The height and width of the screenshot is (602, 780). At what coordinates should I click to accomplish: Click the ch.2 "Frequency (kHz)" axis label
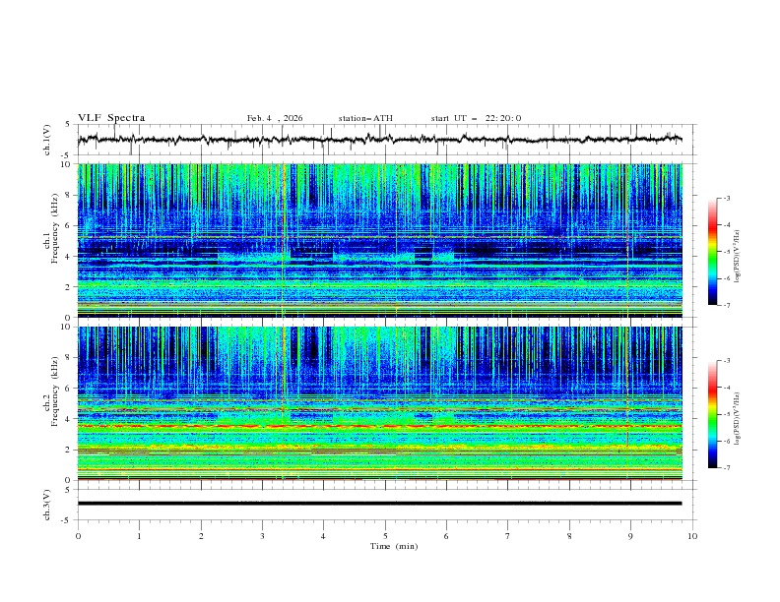coord(55,391)
